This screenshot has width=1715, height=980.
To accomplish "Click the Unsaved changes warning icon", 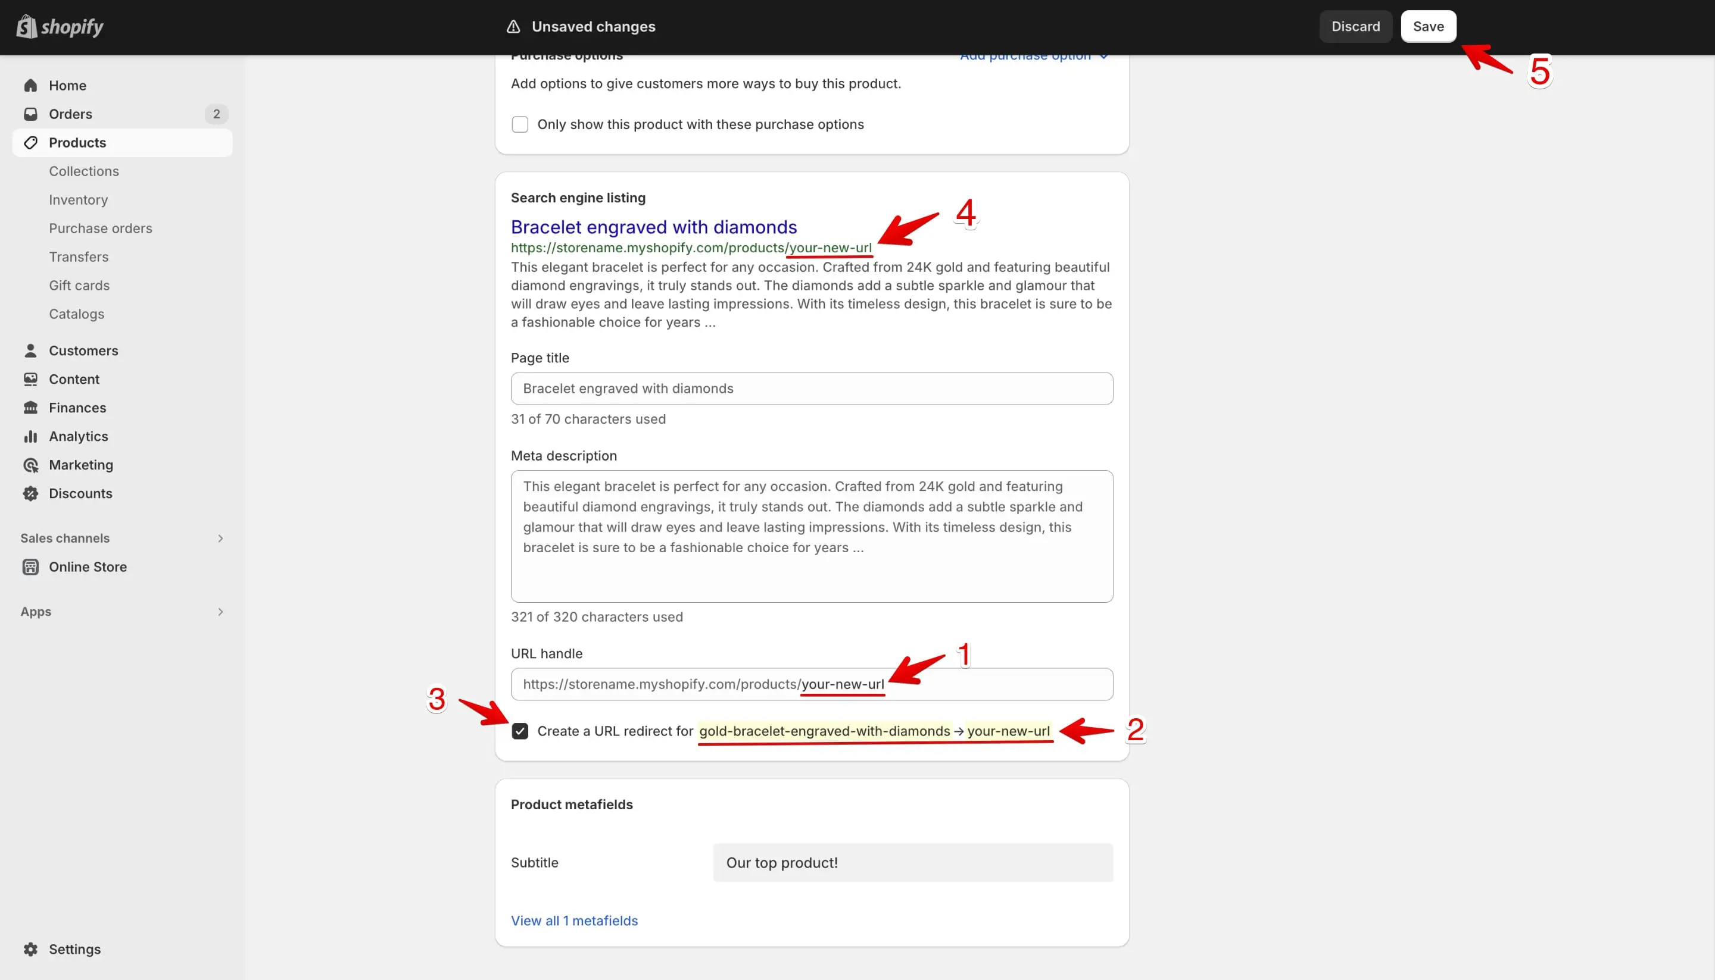I will point(513,26).
